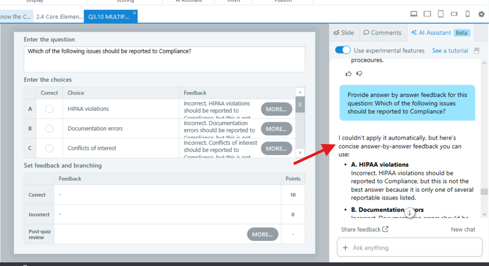Viewport: 489px width, 266px height.
Task: Open the See a tutorial link
Action: pyautogui.click(x=450, y=51)
